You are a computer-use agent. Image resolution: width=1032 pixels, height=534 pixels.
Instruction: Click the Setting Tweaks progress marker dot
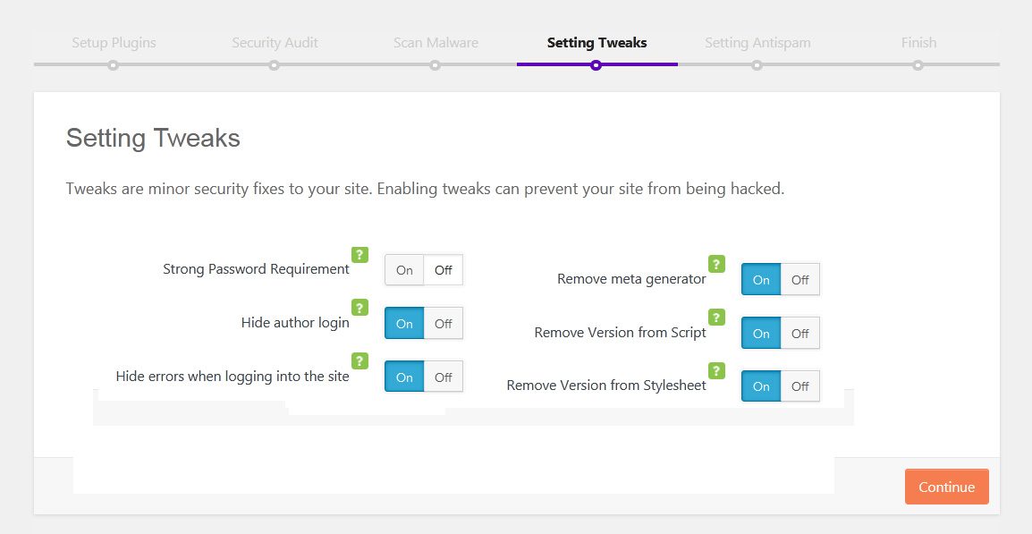click(x=596, y=65)
